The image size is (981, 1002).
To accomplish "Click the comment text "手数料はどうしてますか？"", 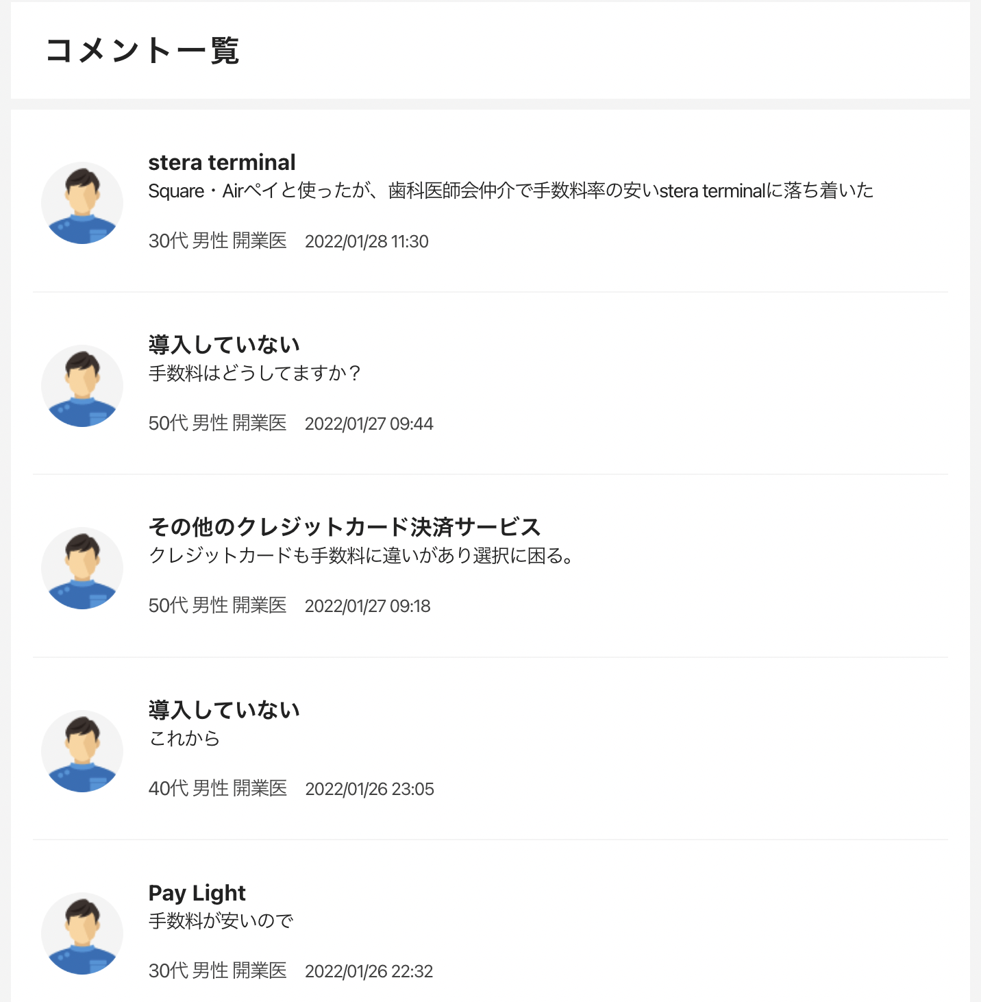I will 255,374.
